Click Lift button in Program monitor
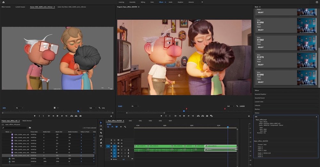 coord(198,116)
